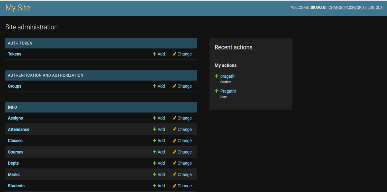Open the Authentication and Authorization section header
387x192 pixels.
tap(46, 75)
